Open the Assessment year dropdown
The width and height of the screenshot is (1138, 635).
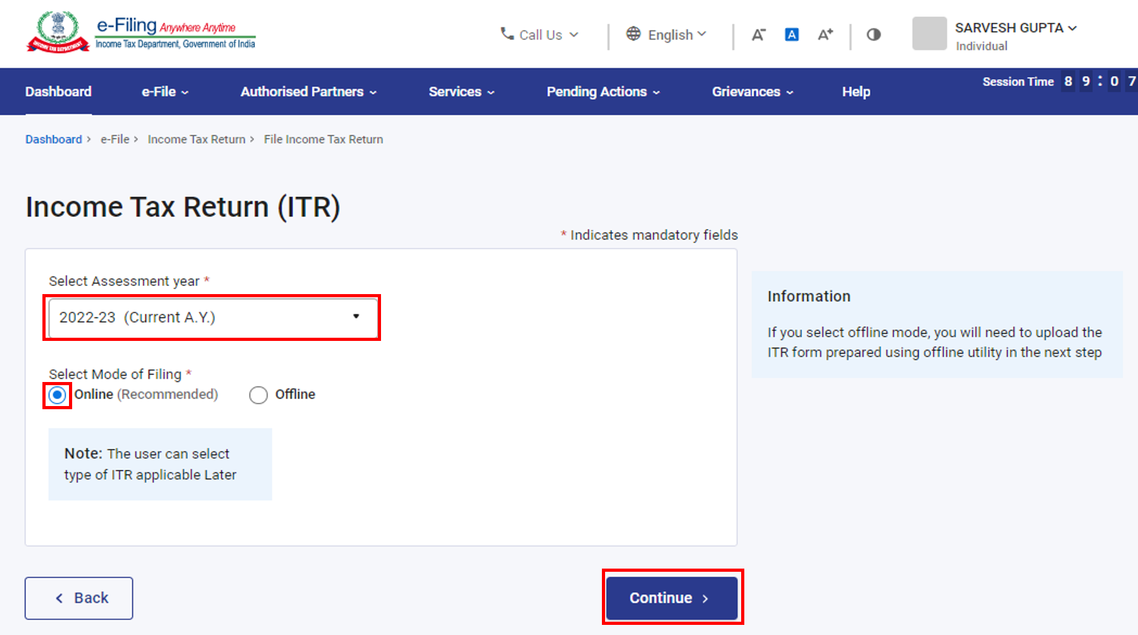pyautogui.click(x=213, y=317)
